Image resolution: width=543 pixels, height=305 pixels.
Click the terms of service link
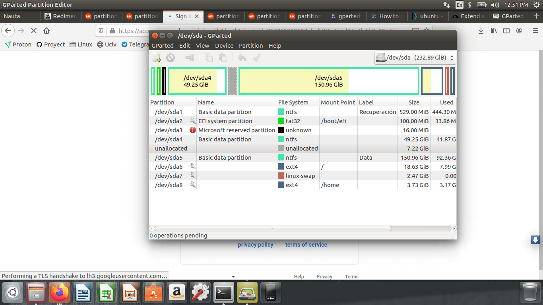point(306,245)
